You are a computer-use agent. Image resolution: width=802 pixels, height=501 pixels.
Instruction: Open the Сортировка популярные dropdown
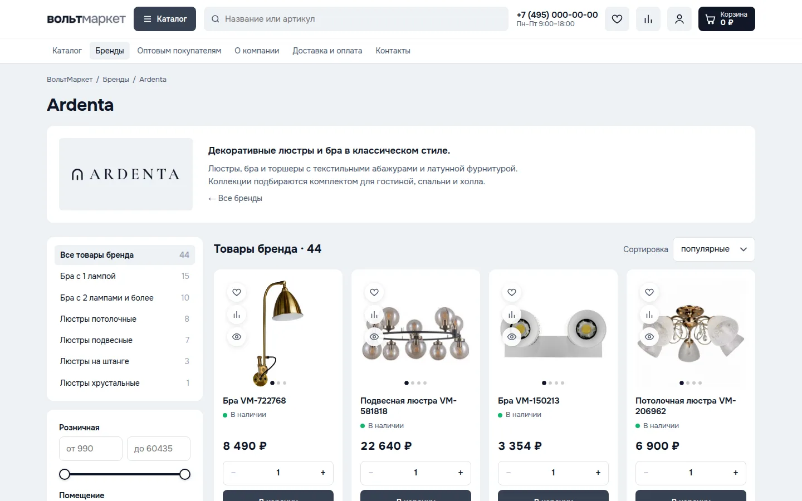coord(714,249)
